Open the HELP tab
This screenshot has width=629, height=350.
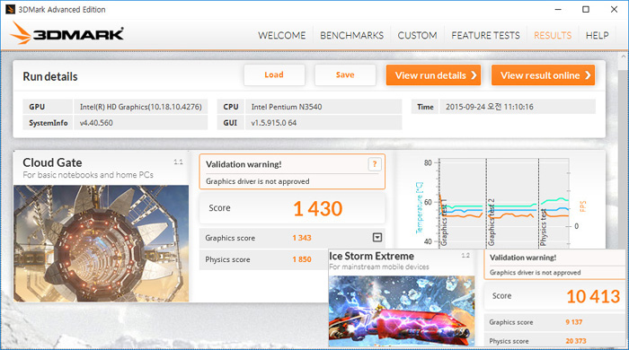point(597,35)
